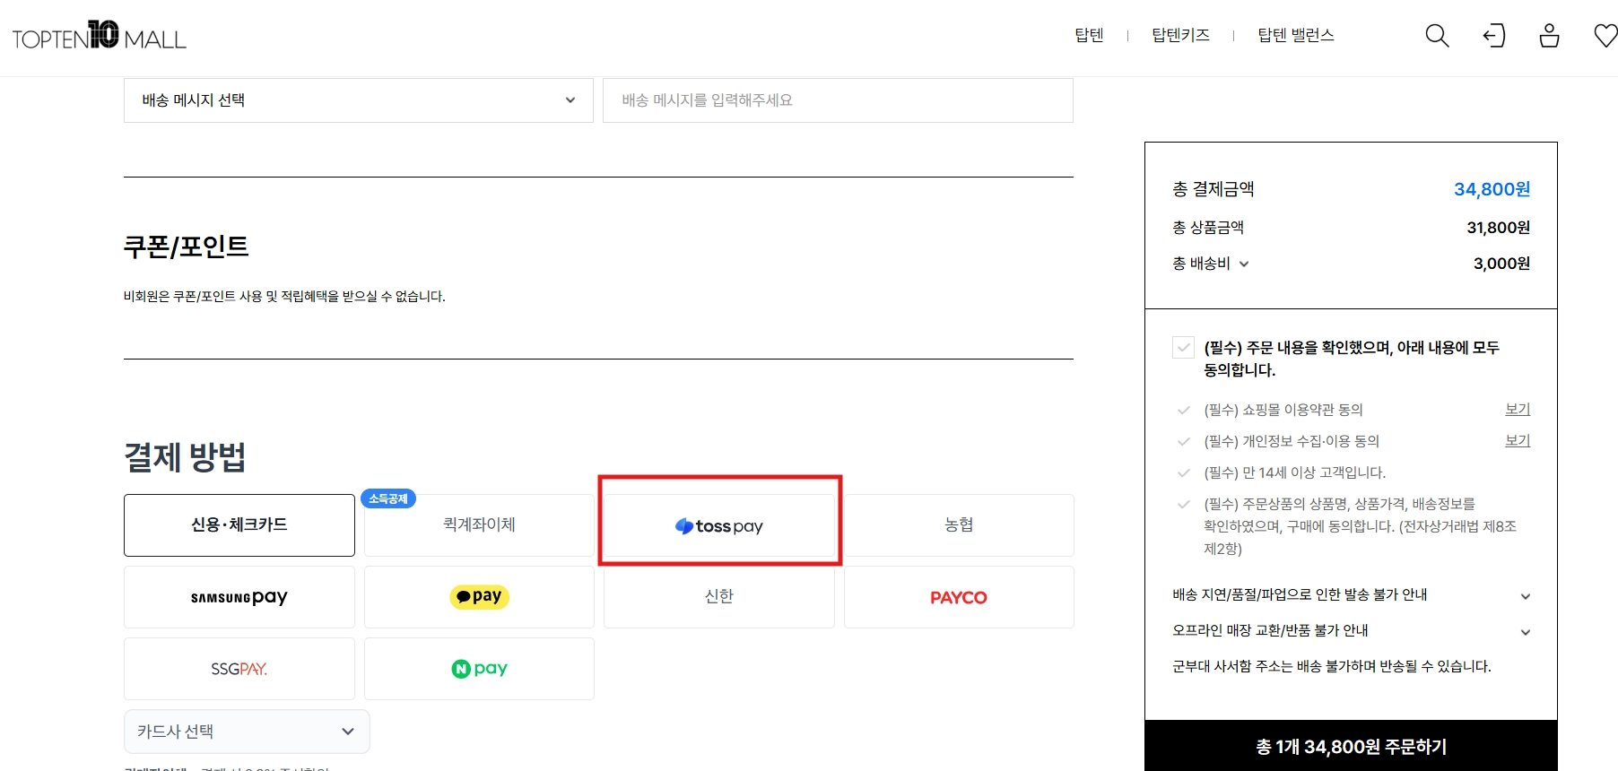
Task: Click the 31,800원 product amount
Action: [x=1498, y=228]
